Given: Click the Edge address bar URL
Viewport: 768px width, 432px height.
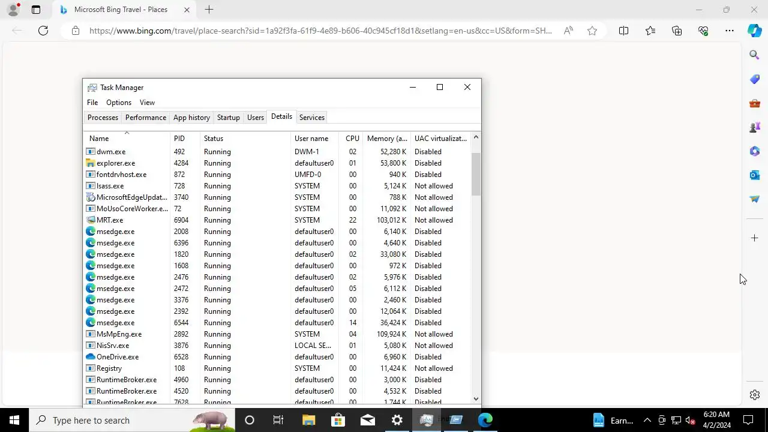Looking at the screenshot, I should pos(320,31).
